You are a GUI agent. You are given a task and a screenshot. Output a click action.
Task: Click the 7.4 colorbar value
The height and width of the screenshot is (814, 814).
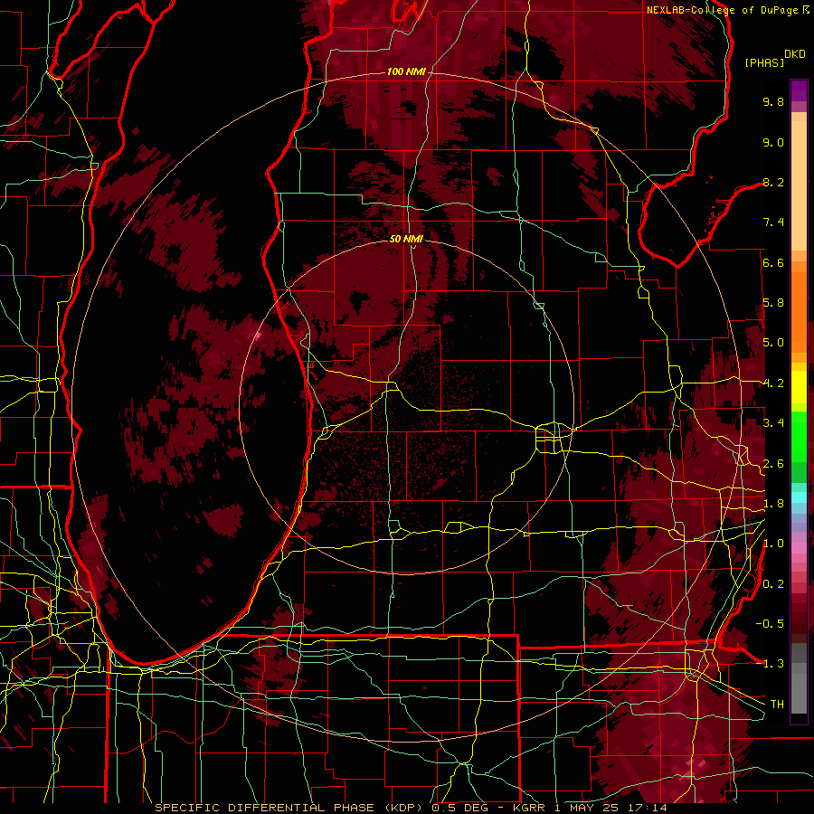coord(773,222)
